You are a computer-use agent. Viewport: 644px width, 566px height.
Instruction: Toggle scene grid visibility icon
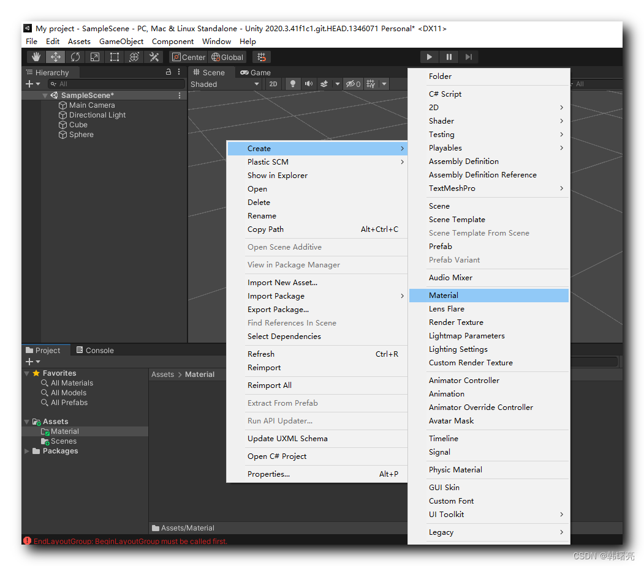tap(371, 84)
